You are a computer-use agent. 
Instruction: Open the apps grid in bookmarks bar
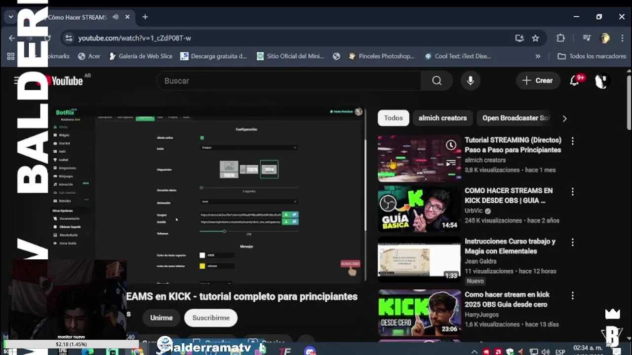pyautogui.click(x=10, y=56)
